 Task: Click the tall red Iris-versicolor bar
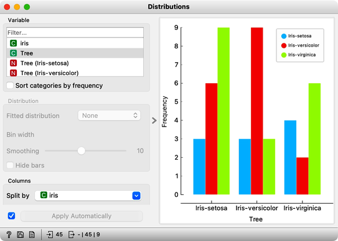[256, 111]
